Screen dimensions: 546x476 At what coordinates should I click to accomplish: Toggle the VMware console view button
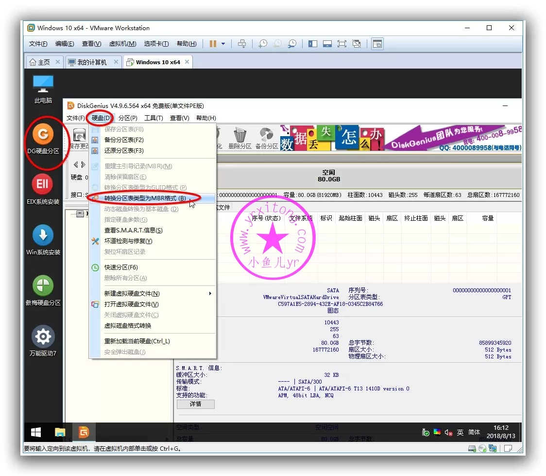[x=377, y=44]
